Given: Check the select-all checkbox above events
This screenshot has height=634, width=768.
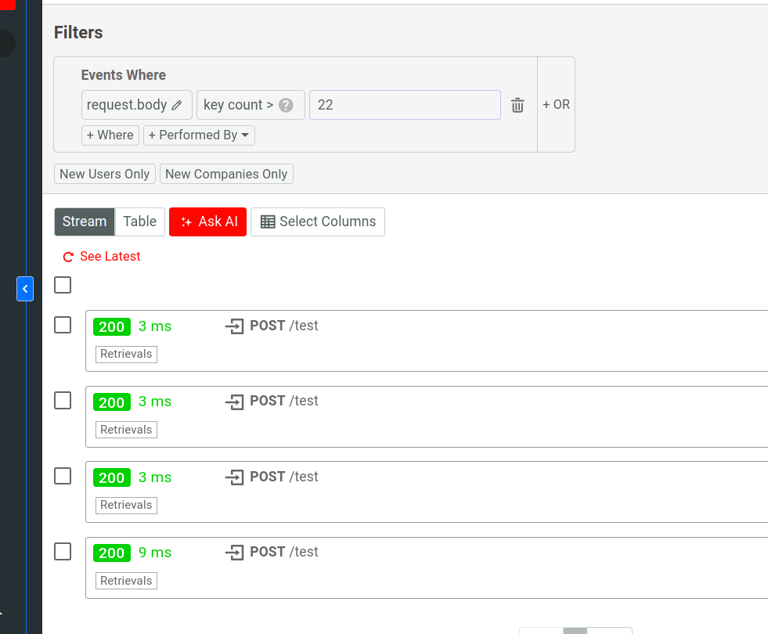Looking at the screenshot, I should [62, 285].
